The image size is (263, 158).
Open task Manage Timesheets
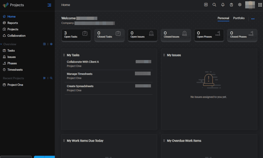point(79,74)
